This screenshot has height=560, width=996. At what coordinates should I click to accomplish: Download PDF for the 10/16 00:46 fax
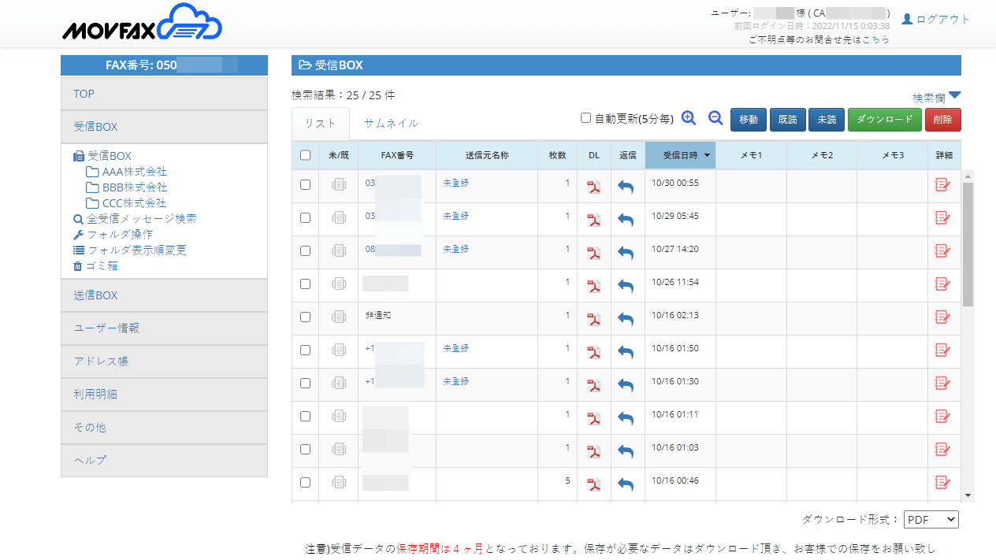click(x=593, y=484)
